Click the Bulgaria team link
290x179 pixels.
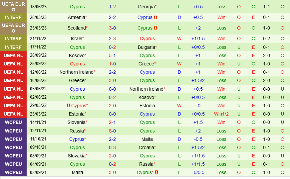[146, 47]
